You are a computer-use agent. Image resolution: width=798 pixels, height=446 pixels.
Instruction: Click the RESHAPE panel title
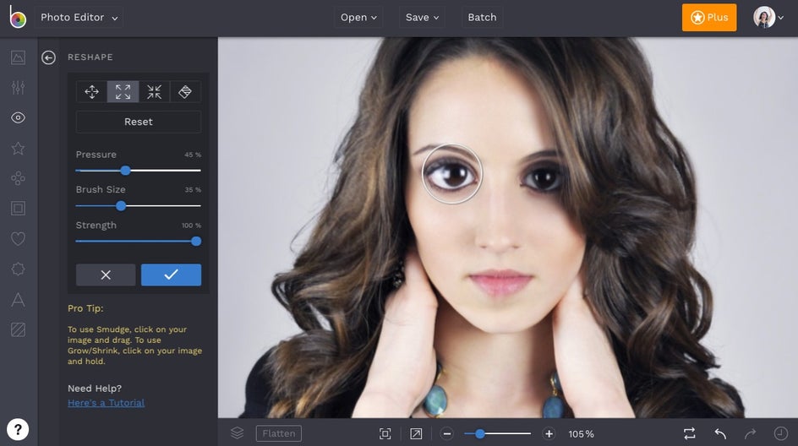(90, 57)
